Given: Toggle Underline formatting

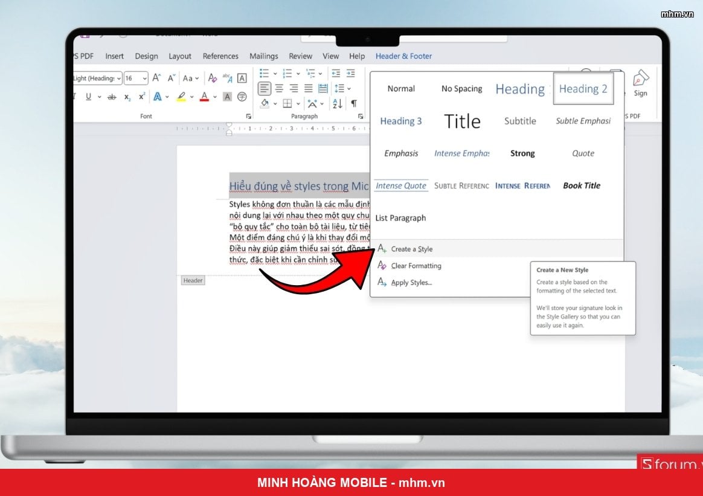Looking at the screenshot, I should point(88,97).
